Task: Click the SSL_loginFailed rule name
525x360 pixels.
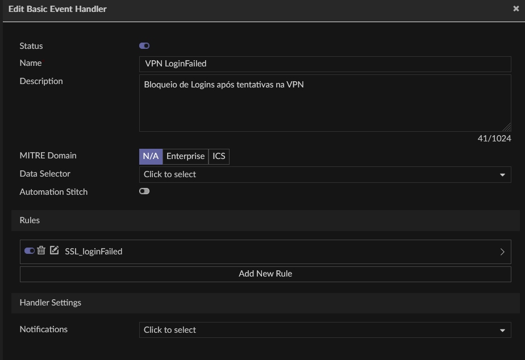Action: [x=94, y=252]
